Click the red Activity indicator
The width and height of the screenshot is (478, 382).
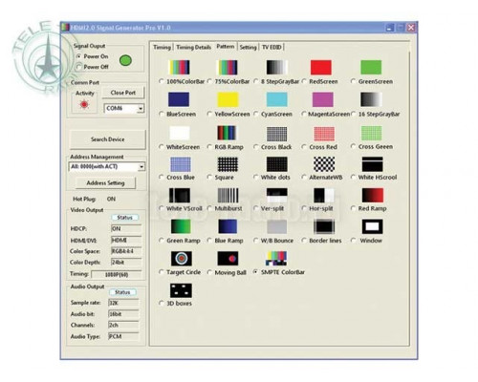pos(84,104)
